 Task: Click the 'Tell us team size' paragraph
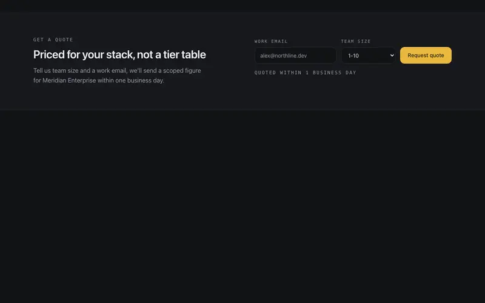tap(117, 75)
